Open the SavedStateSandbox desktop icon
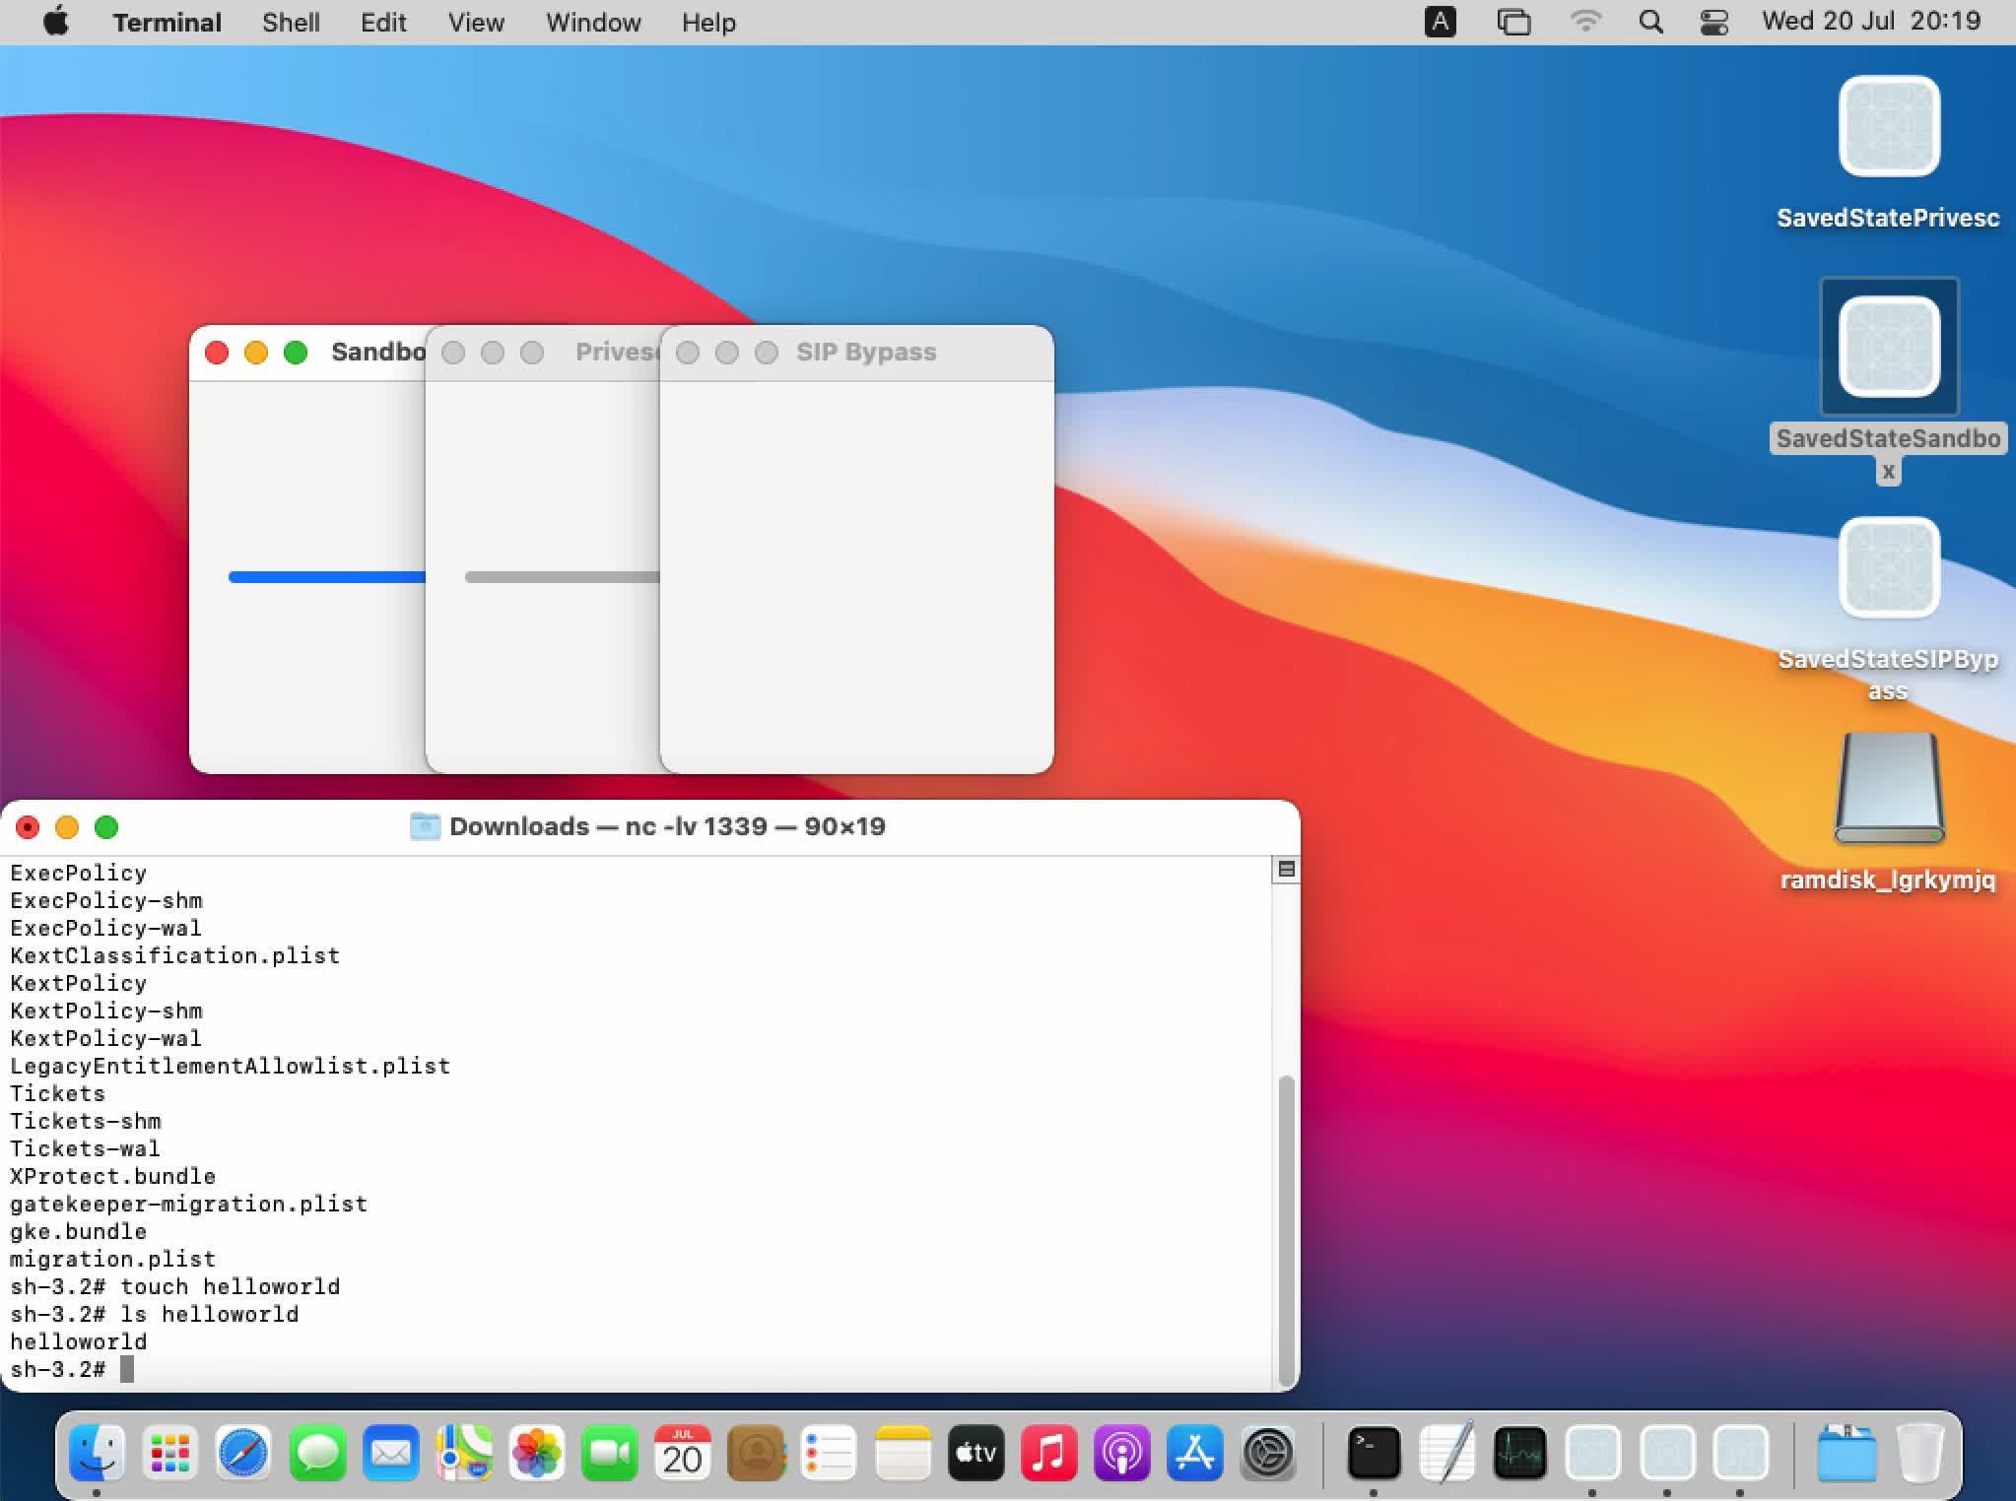 [1888, 347]
